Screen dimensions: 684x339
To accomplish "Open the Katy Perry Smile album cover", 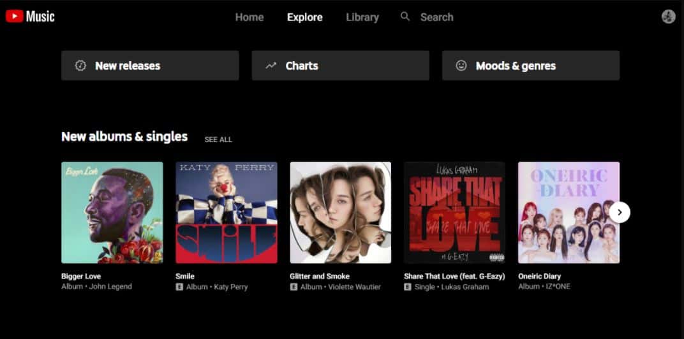I will [x=227, y=213].
